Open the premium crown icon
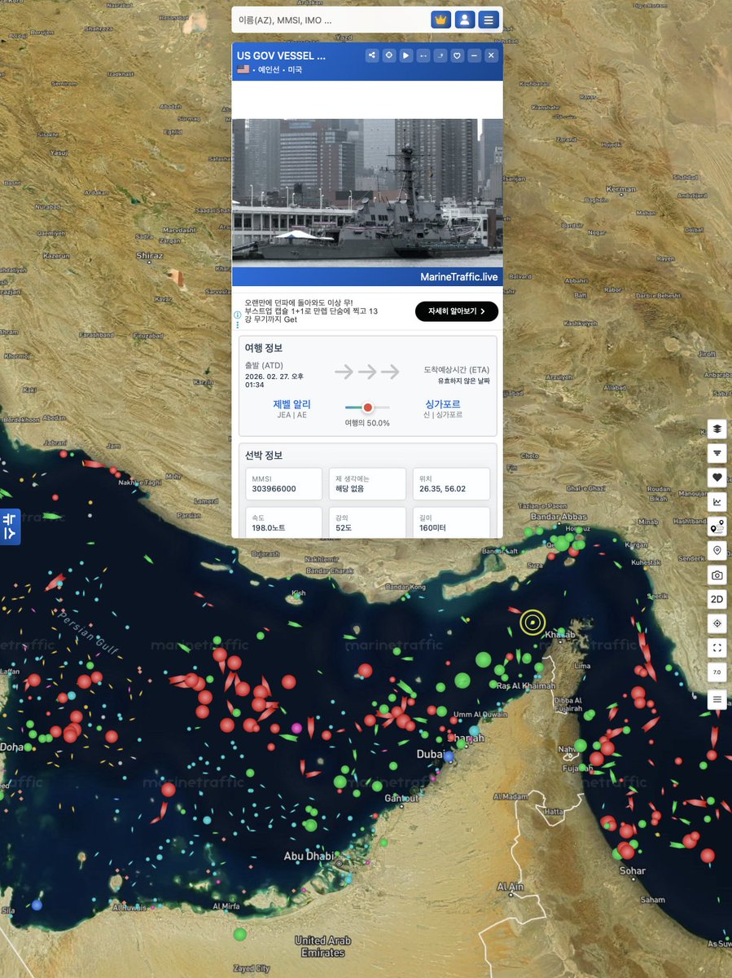This screenshot has height=978, width=732. pyautogui.click(x=441, y=20)
